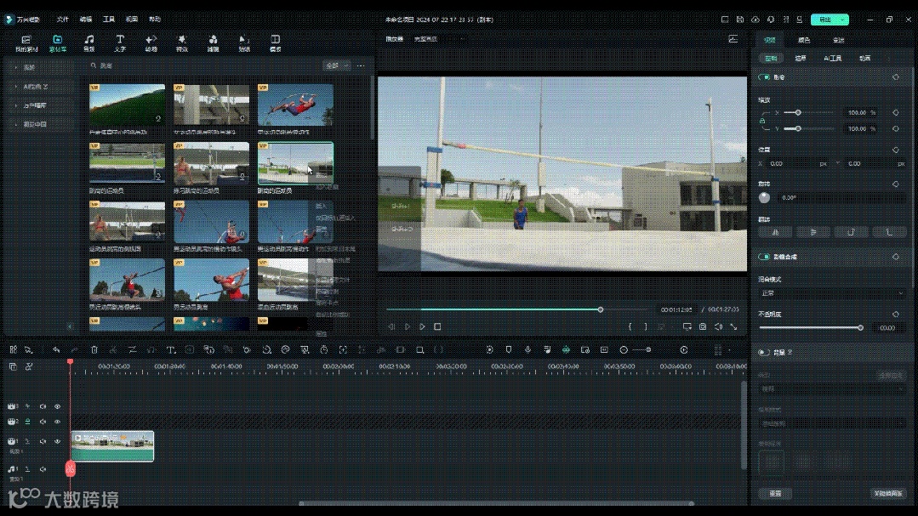918x516 pixels.
Task: Select the video clip on the timeline
Action: point(112,446)
